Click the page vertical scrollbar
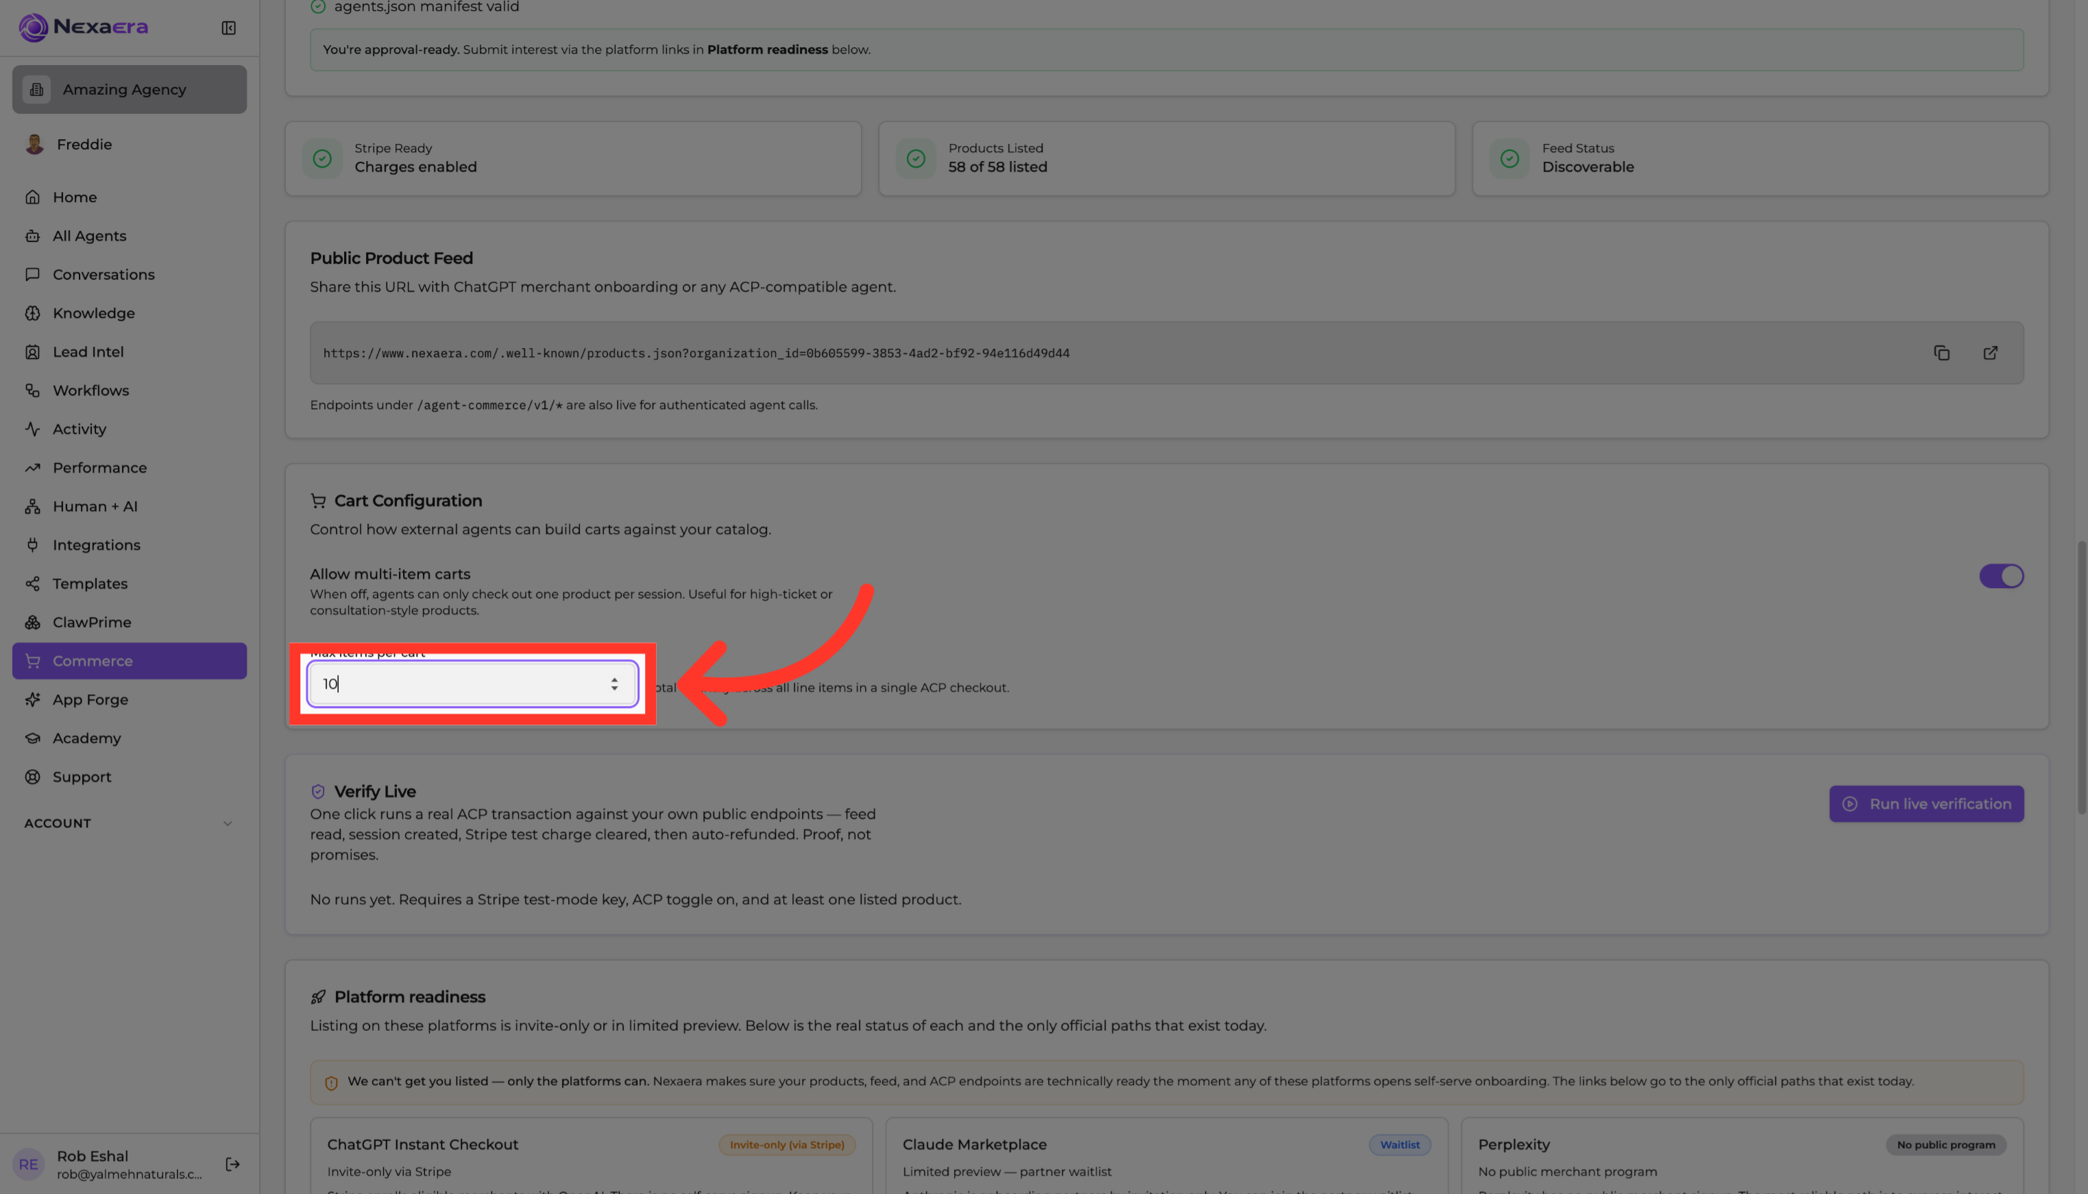Viewport: 2088px width, 1194px height. coord(2081,677)
